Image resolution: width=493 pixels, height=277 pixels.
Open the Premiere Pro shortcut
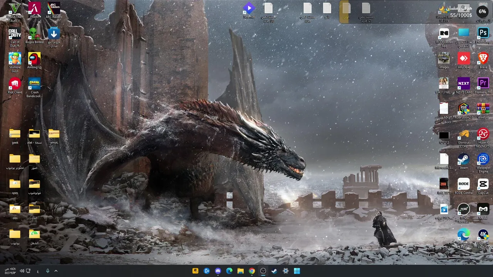click(x=483, y=86)
